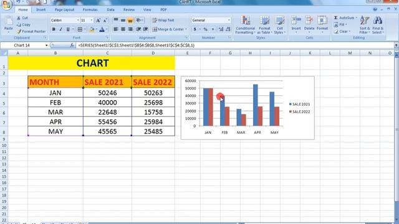The height and width of the screenshot is (224, 399).
Task: Select row 5 header
Action: (x=4, y=103)
